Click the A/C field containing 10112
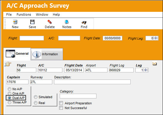 (x=50, y=70)
